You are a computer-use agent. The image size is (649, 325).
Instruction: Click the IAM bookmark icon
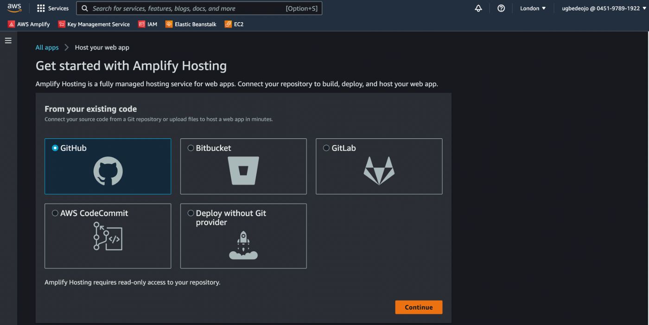coord(142,24)
